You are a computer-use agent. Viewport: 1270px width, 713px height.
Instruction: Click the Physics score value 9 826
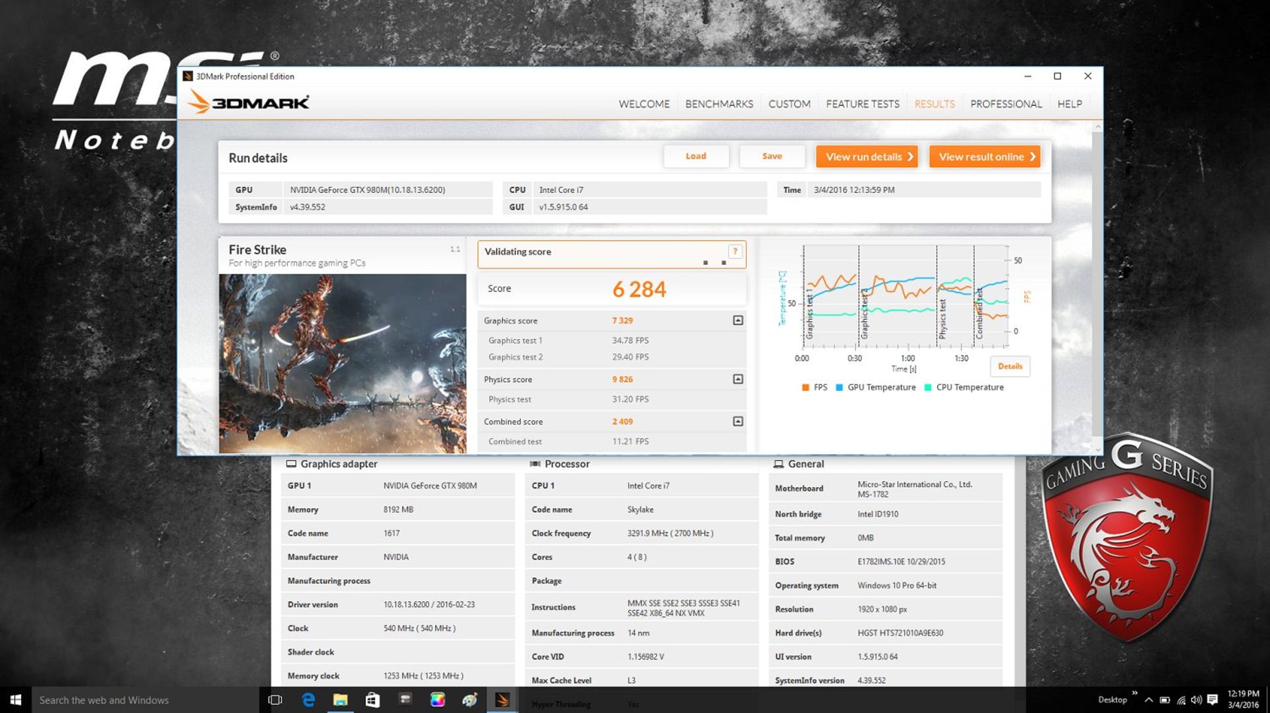[622, 379]
